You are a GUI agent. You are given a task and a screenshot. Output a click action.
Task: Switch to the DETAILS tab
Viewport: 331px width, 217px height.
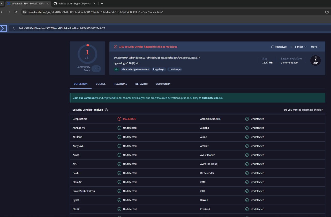tap(101, 84)
